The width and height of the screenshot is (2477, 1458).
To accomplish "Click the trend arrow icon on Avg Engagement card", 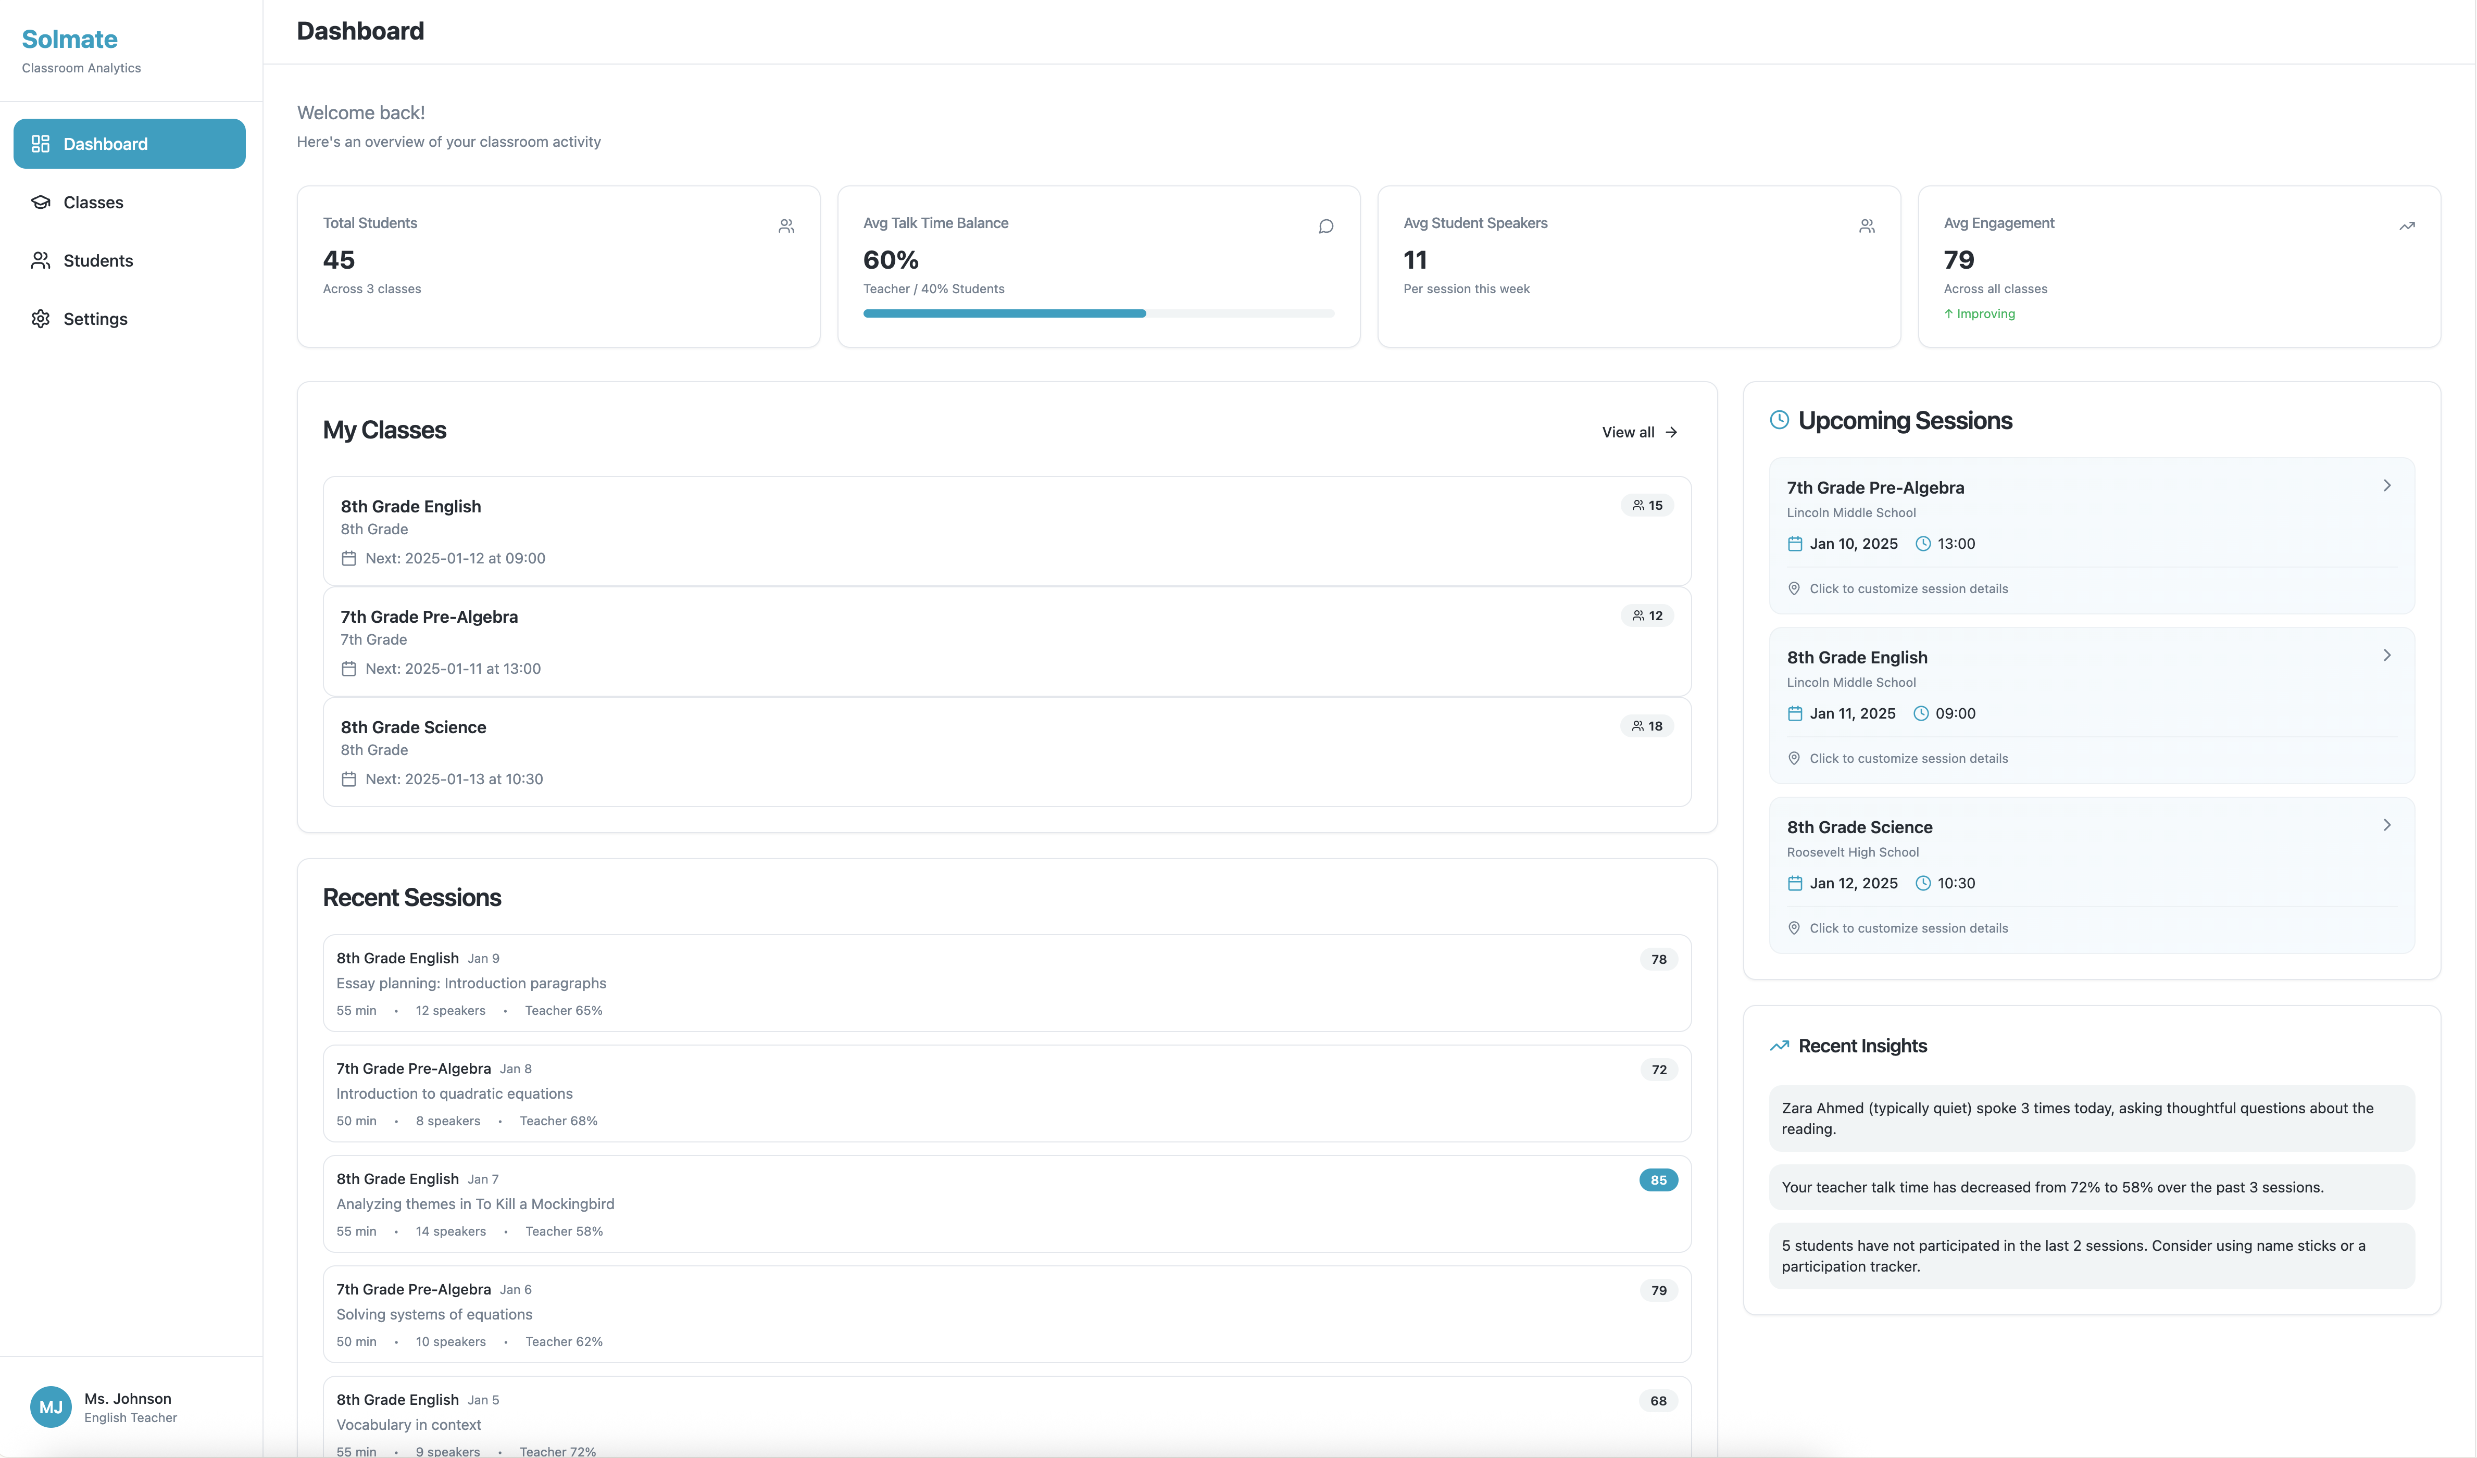I will [x=2406, y=226].
